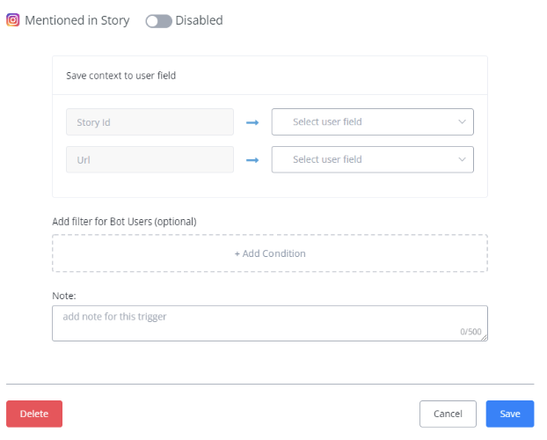The width and height of the screenshot is (547, 440).
Task: Focus the trigger note text area
Action: (270, 323)
